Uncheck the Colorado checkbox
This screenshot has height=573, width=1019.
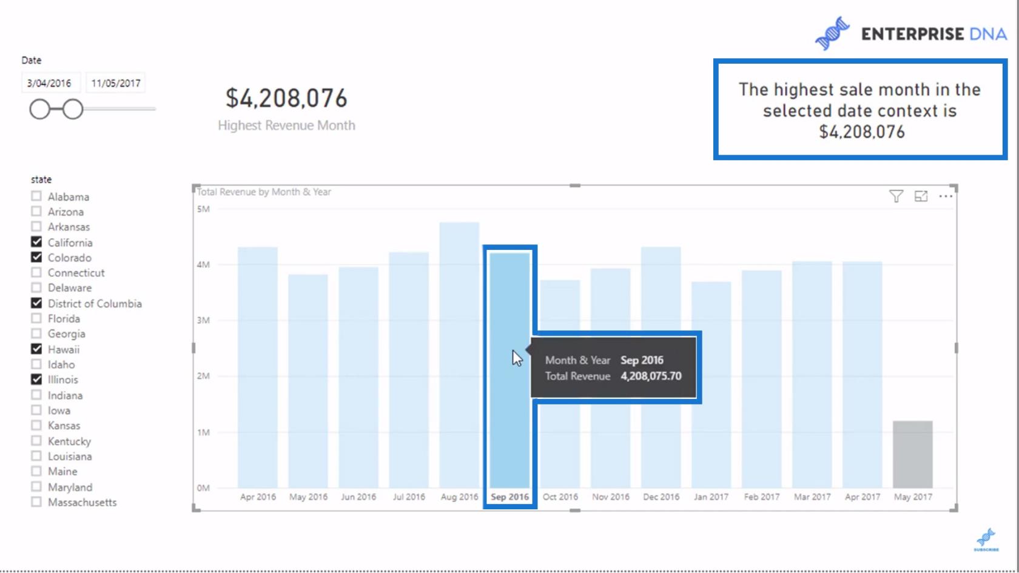click(x=36, y=257)
